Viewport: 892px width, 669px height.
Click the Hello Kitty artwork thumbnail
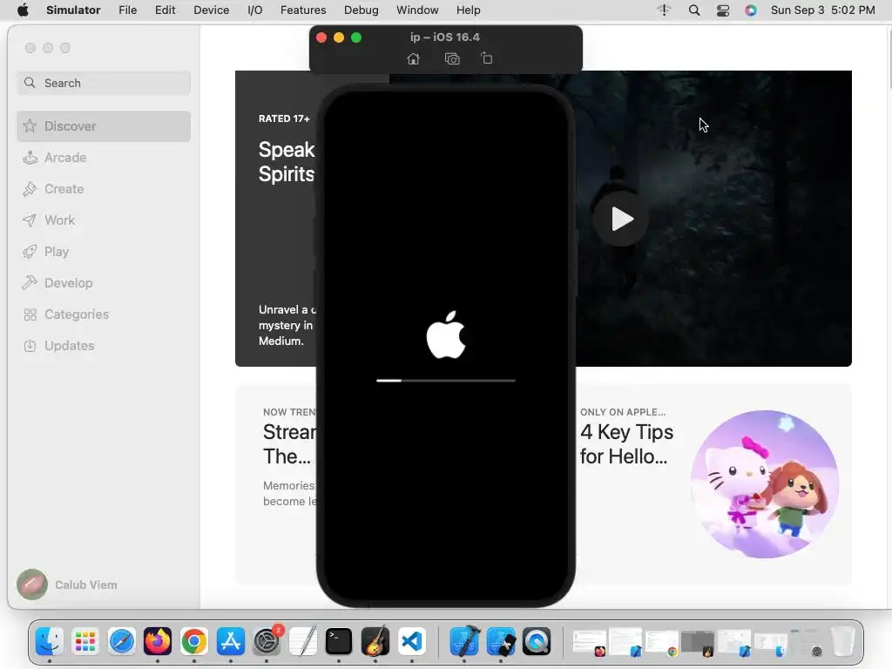tap(765, 484)
